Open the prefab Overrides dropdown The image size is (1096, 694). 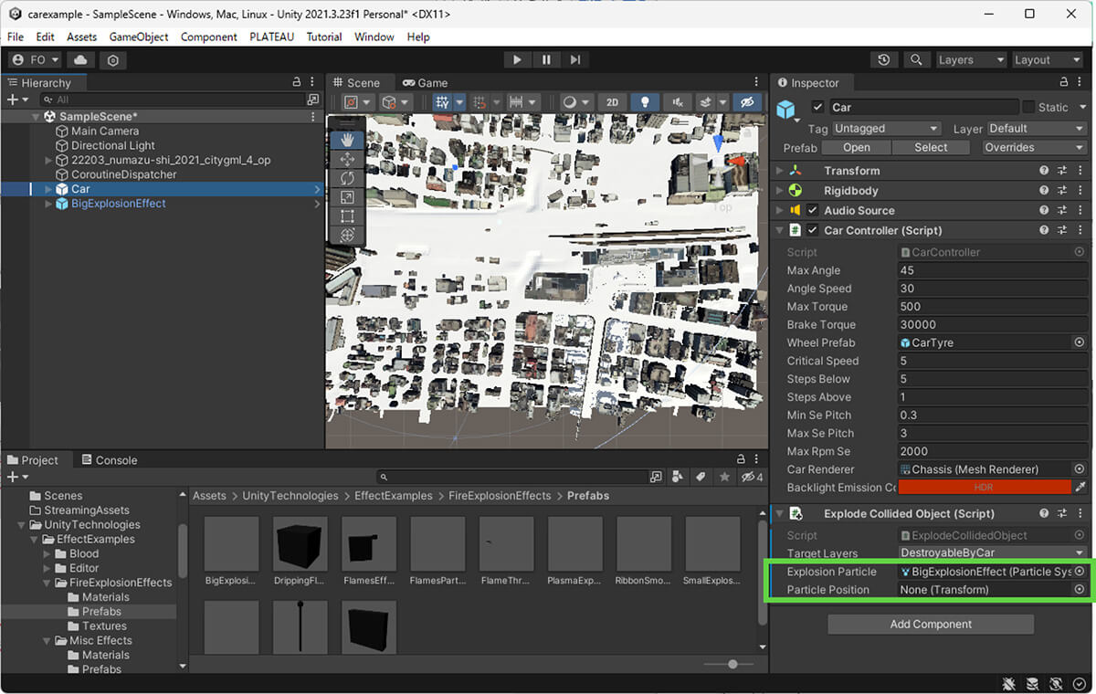1035,148
